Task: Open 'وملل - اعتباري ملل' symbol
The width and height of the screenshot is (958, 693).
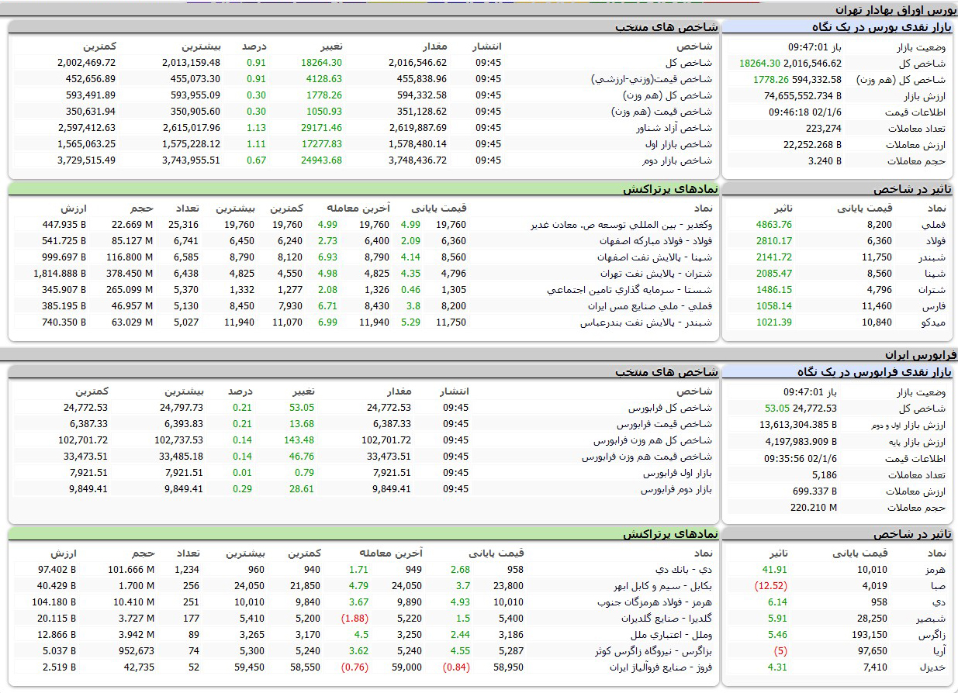Action: 673,635
